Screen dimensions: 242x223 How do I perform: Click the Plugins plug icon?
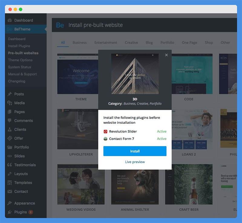[x=10, y=212]
